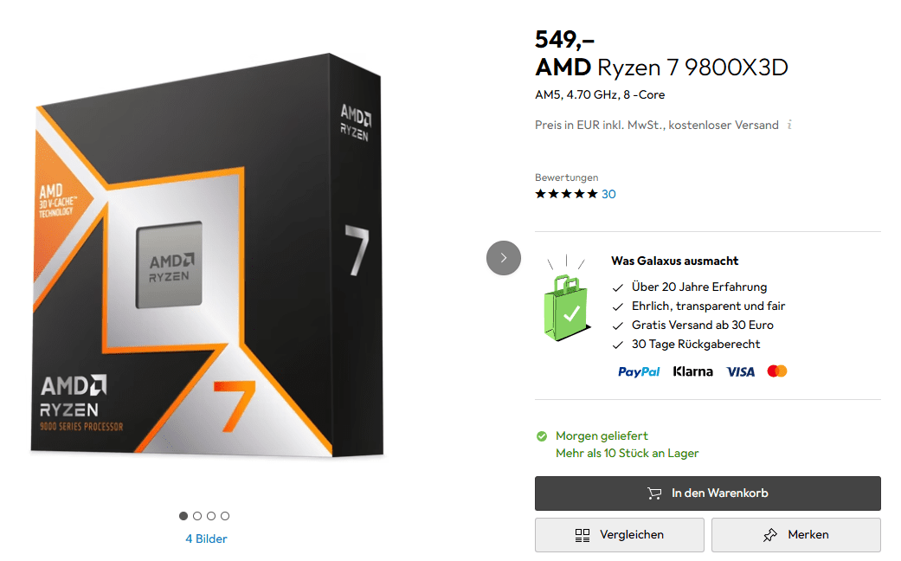Image resolution: width=901 pixels, height=561 pixels.
Task: Open the 4 Bilder link
Action: pos(206,538)
